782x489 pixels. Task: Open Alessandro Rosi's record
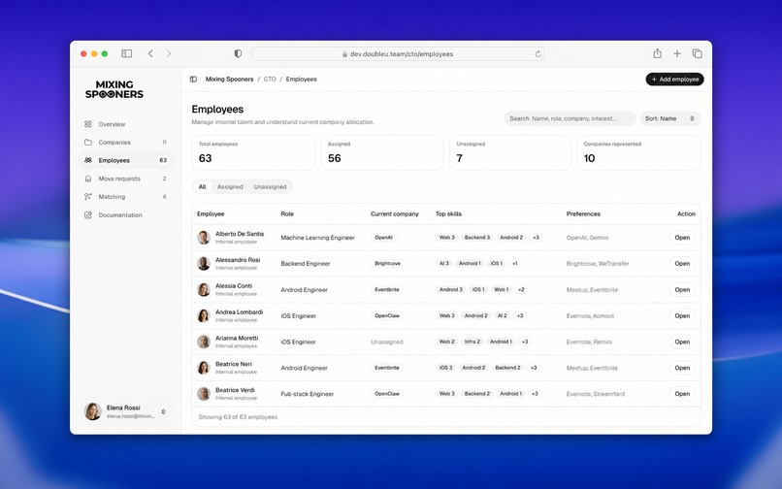click(682, 264)
